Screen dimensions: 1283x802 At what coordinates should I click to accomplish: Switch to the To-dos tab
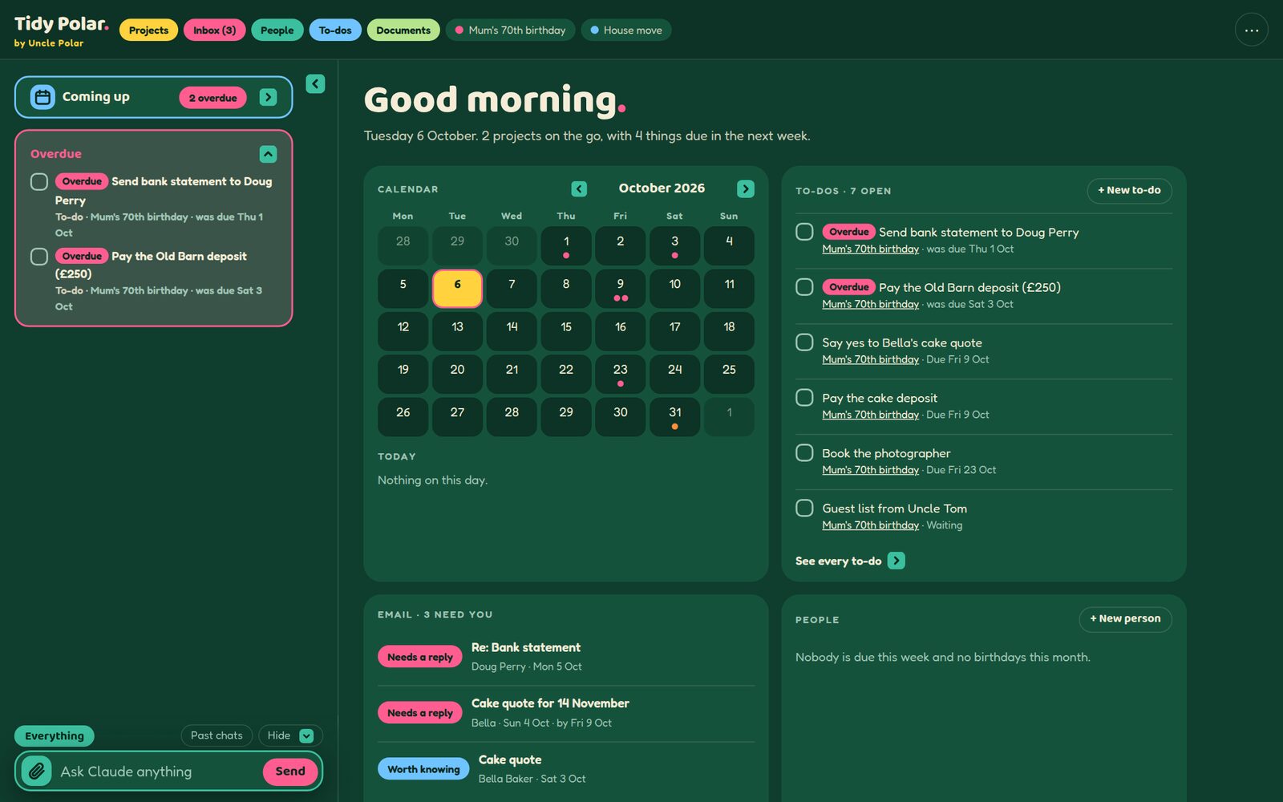coord(335,30)
